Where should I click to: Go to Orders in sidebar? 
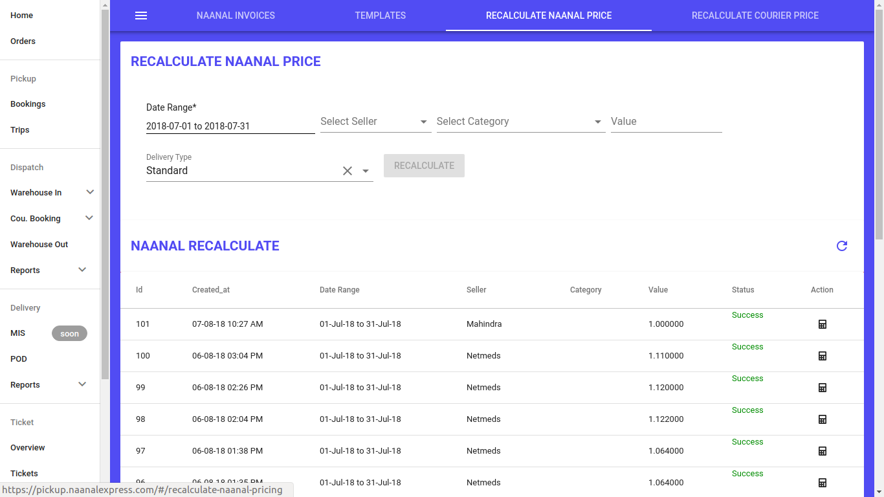[23, 41]
